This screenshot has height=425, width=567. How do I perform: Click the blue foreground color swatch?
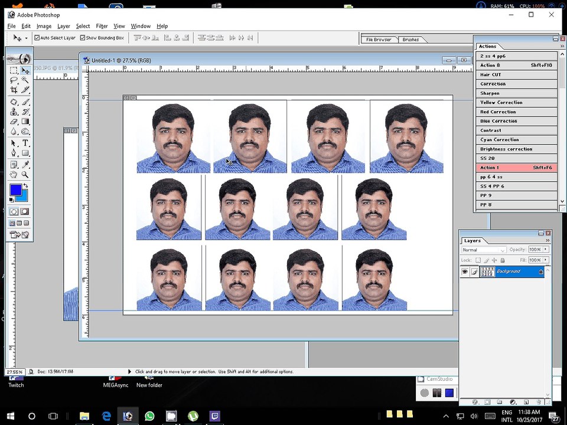coord(15,189)
